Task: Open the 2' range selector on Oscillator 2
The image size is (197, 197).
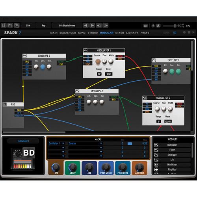Action: (x=158, y=122)
